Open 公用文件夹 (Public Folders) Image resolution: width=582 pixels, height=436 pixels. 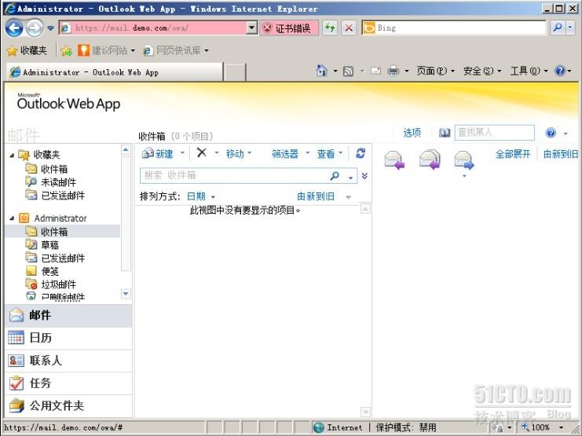68,405
